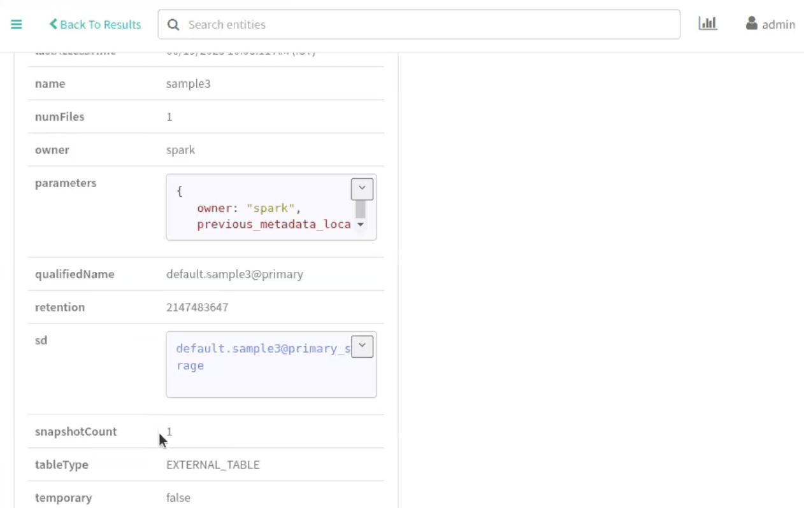Click the owner row value spark
Viewport: 804px width, 508px height.
click(180, 150)
